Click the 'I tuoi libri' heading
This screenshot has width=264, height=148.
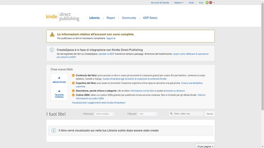coord(56,114)
